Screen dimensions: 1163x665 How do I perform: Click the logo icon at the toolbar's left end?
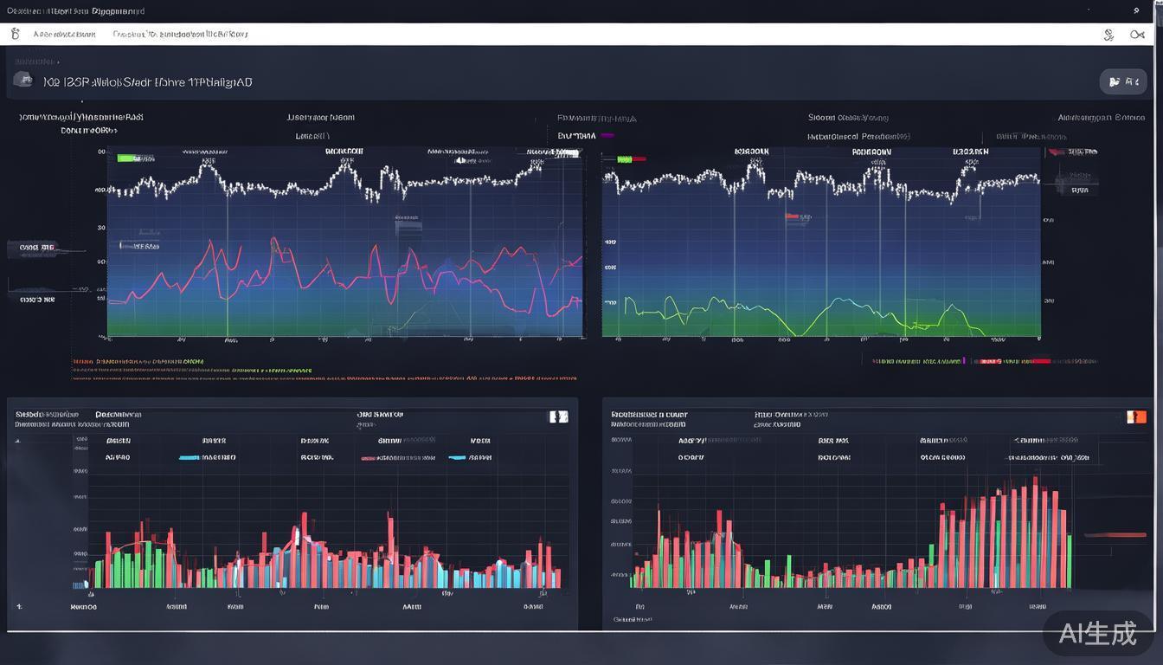coord(15,34)
